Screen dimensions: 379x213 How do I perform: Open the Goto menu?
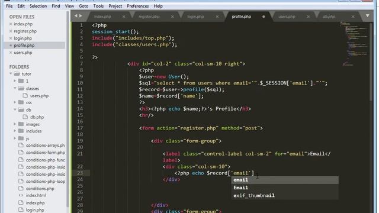tap(83, 6)
